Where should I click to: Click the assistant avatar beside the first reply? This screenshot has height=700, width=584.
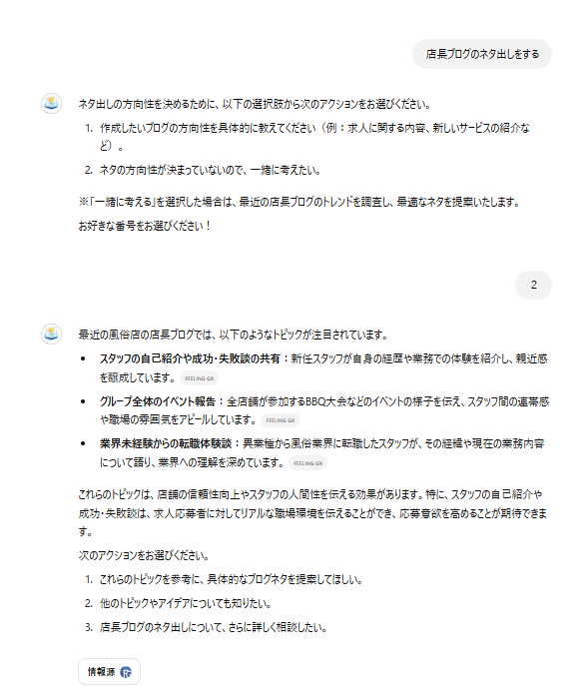(x=51, y=104)
